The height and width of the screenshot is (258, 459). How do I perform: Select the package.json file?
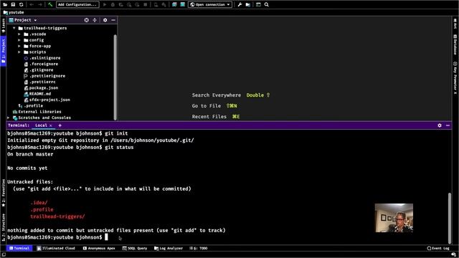click(41, 87)
